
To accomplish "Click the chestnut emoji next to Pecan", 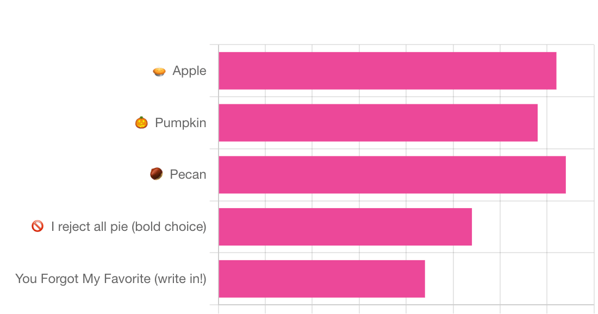I will coord(157,174).
